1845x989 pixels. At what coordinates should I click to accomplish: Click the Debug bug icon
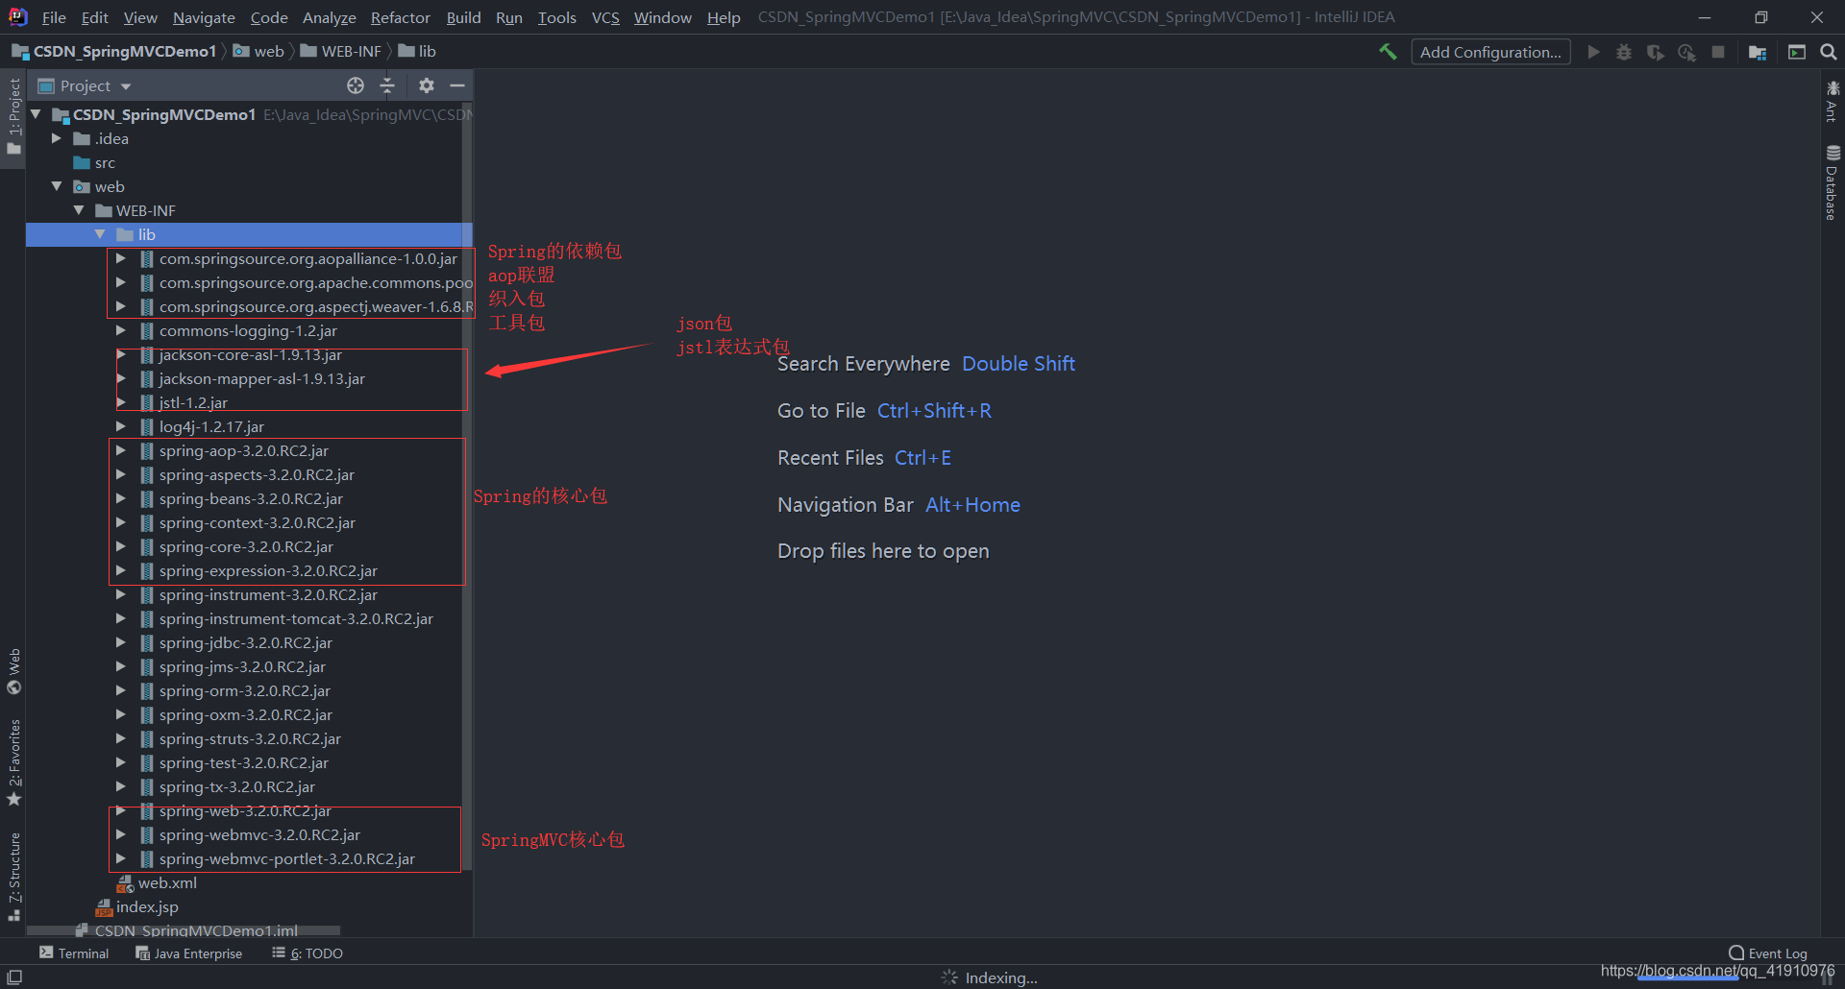(1624, 52)
